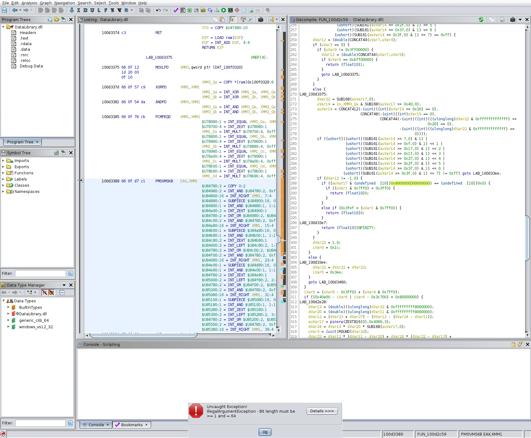The width and height of the screenshot is (531, 438).
Task: Open Decompile panel dropdown arrow menu
Action: point(520,19)
